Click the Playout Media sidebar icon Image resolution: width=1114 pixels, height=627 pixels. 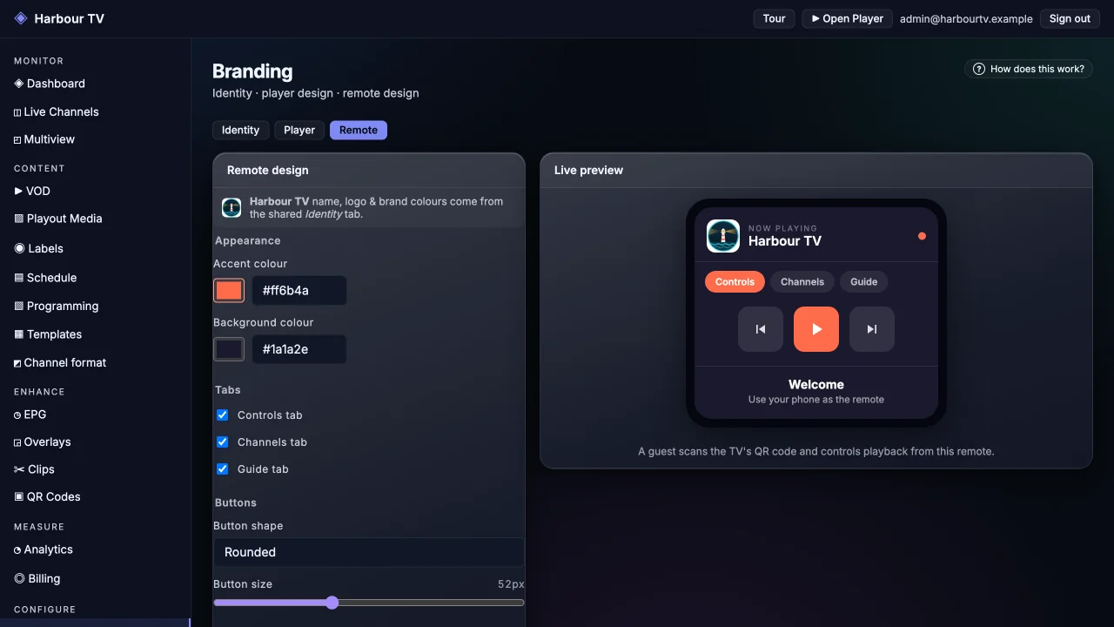(19, 219)
